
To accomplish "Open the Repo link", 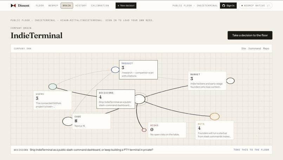I will (x=266, y=49).
